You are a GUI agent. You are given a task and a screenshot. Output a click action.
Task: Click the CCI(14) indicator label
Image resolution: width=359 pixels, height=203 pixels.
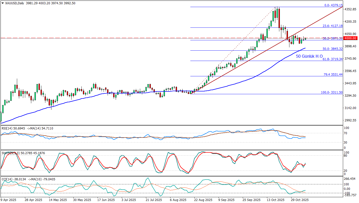[x=8, y=179]
